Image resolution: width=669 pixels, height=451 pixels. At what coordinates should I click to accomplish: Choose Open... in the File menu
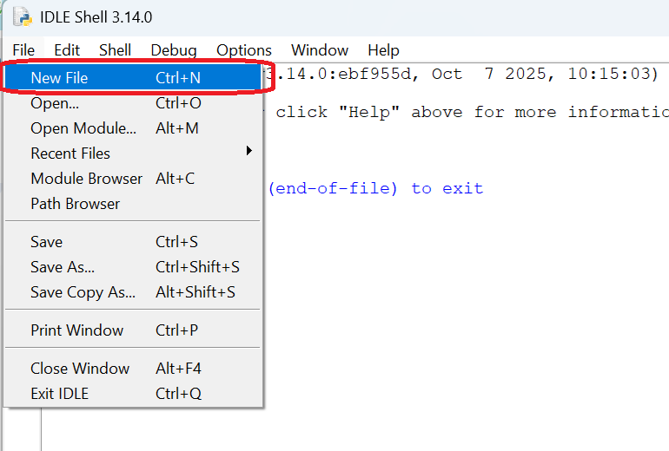coord(55,103)
